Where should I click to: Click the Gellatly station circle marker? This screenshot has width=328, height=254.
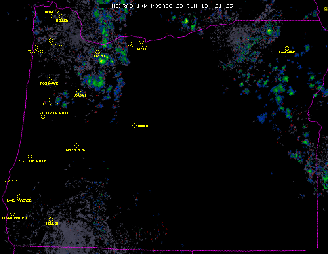click(x=50, y=100)
